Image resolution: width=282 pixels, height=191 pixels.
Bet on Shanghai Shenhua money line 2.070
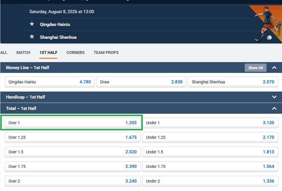pyautogui.click(x=233, y=82)
